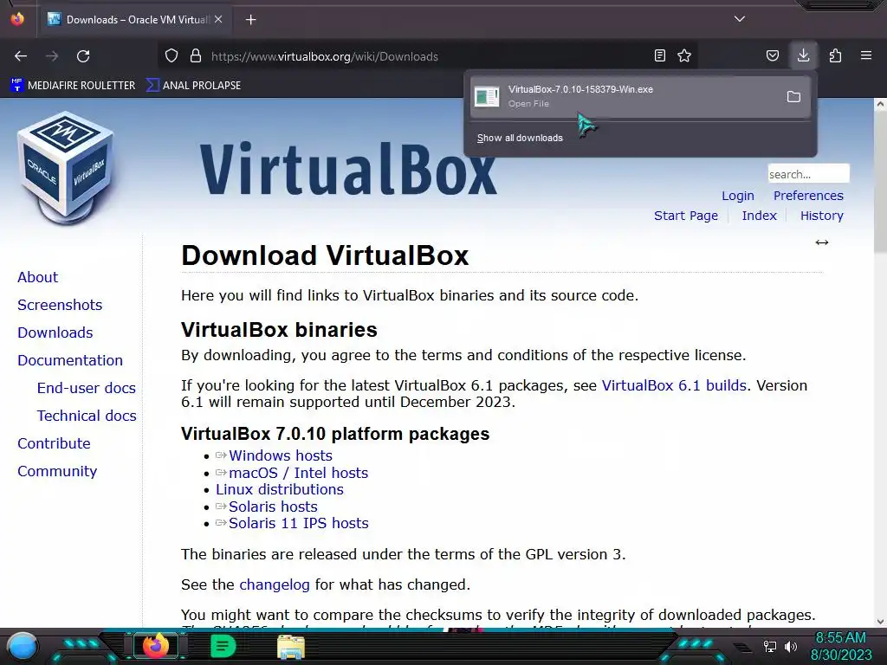Click the network tray icon

[769, 646]
